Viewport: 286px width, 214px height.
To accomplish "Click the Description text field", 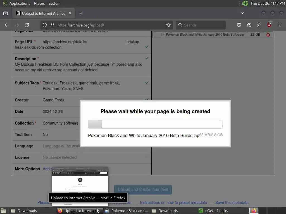I will (x=78, y=67).
